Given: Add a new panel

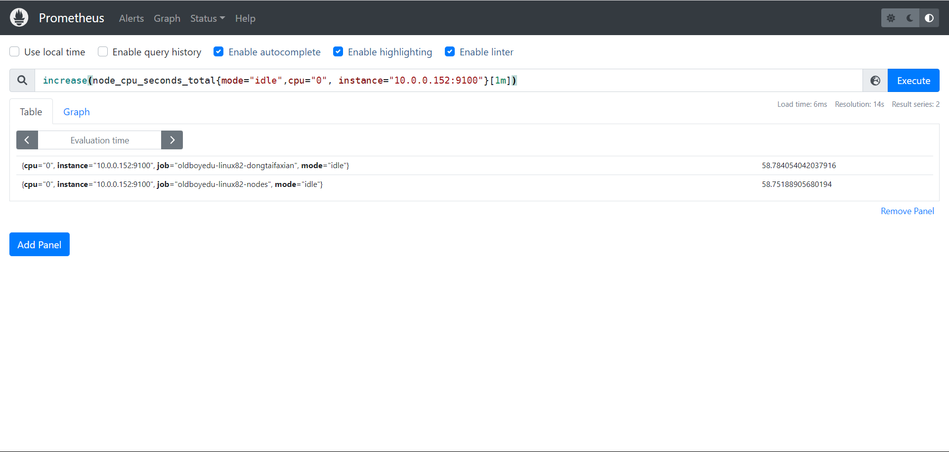Looking at the screenshot, I should [x=40, y=244].
